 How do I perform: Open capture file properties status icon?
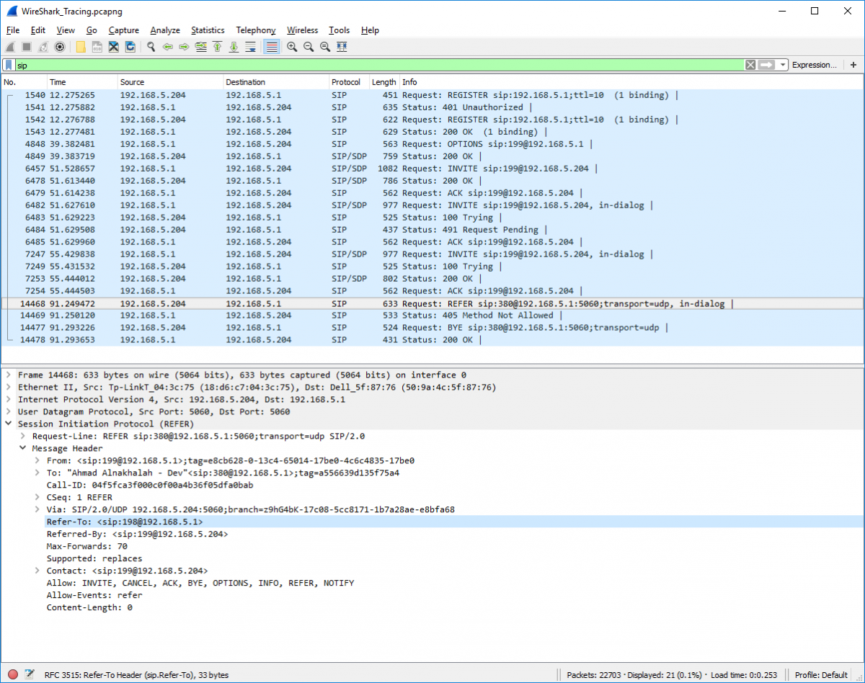(30, 675)
